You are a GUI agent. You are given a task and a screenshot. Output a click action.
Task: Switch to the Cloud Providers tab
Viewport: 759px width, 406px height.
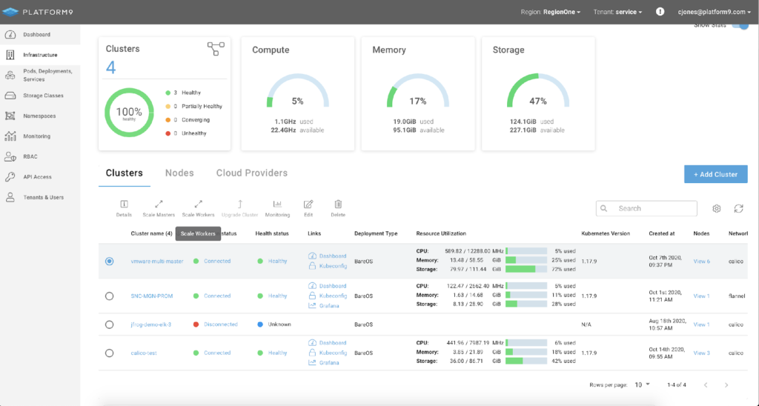click(251, 173)
